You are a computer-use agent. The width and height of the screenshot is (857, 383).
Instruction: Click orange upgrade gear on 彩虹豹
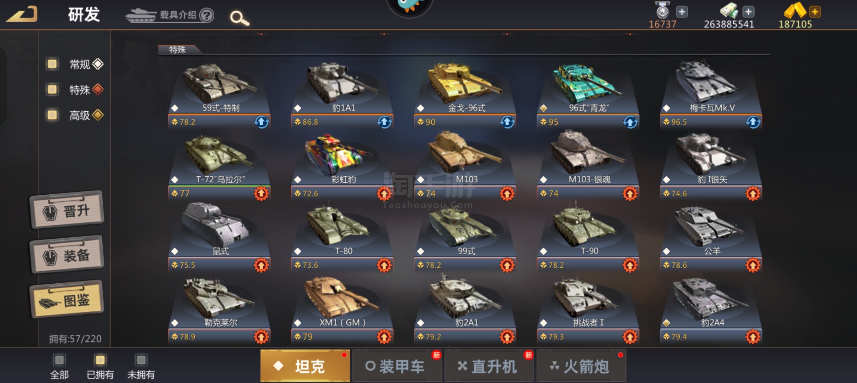[384, 194]
